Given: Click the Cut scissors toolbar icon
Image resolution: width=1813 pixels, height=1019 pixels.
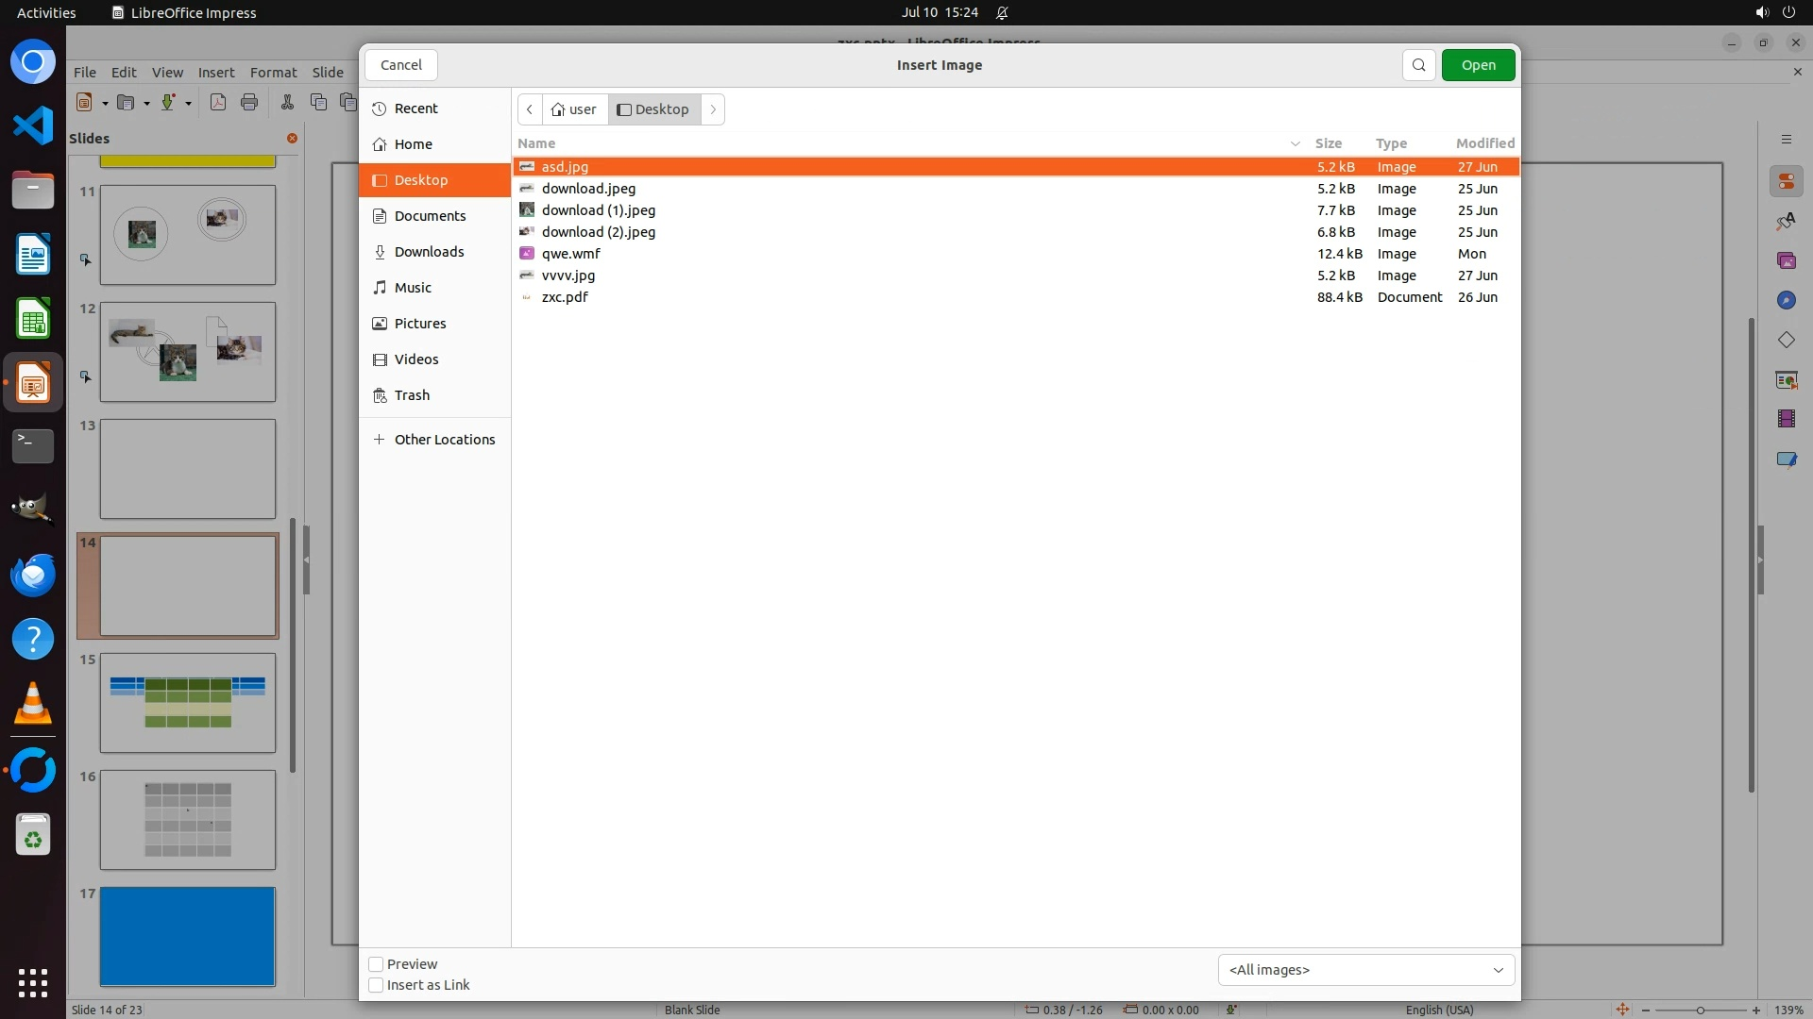Looking at the screenshot, I should click(287, 103).
